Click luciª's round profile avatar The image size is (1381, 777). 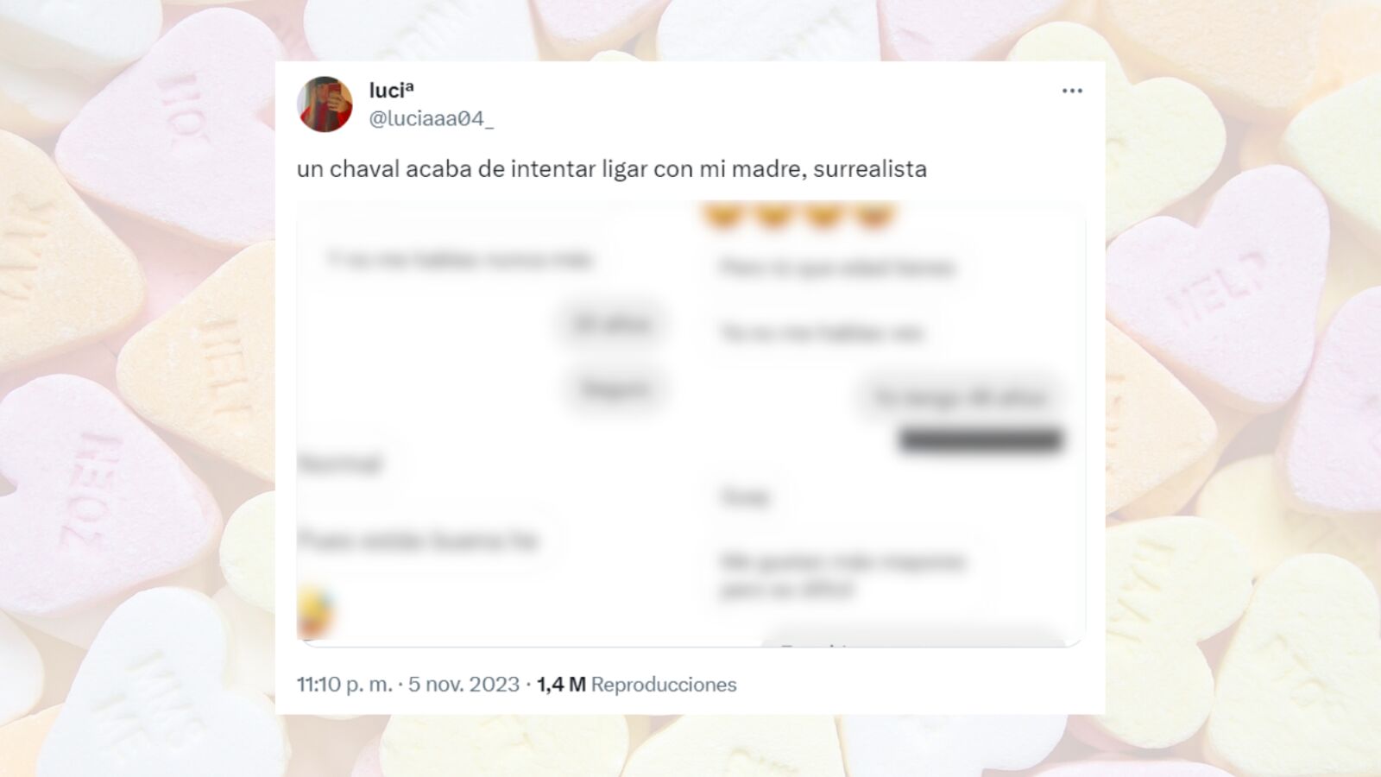click(325, 104)
